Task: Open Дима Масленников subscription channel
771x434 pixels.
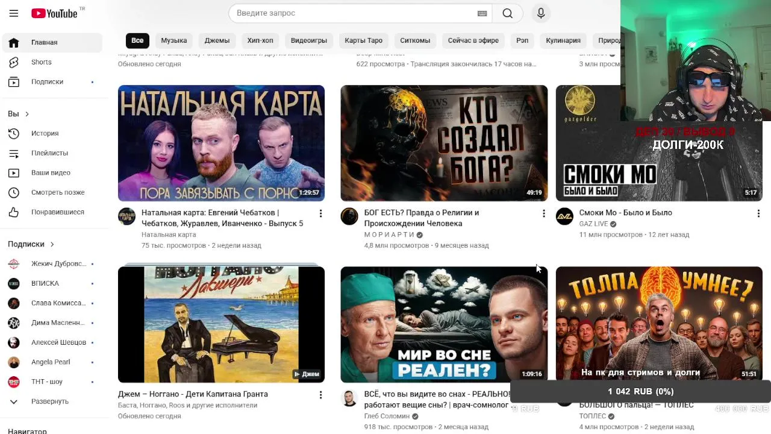Action: [x=52, y=322]
